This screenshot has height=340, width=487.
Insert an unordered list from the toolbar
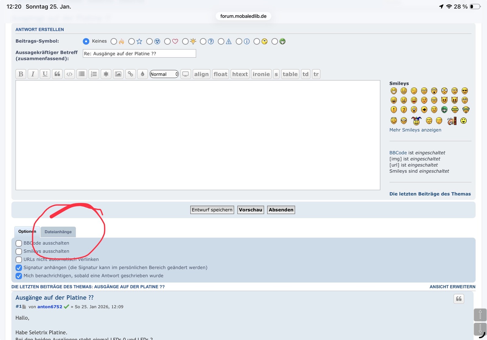tap(82, 74)
